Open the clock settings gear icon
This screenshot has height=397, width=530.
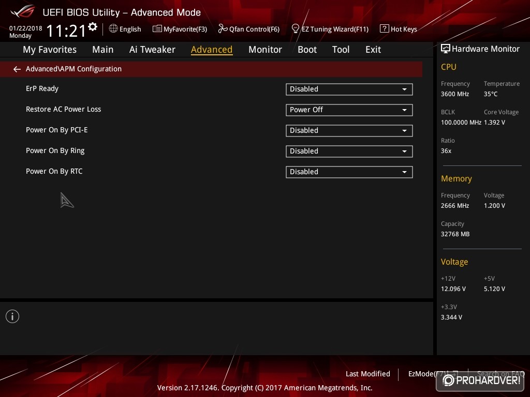click(93, 27)
